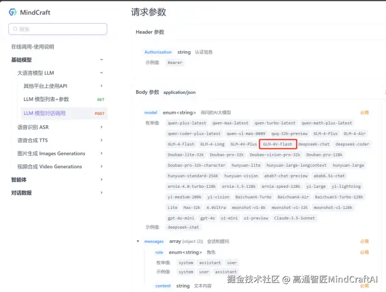Click GLM-4V-Plus enum value
This screenshot has height=292, width=386.
tap(243, 144)
